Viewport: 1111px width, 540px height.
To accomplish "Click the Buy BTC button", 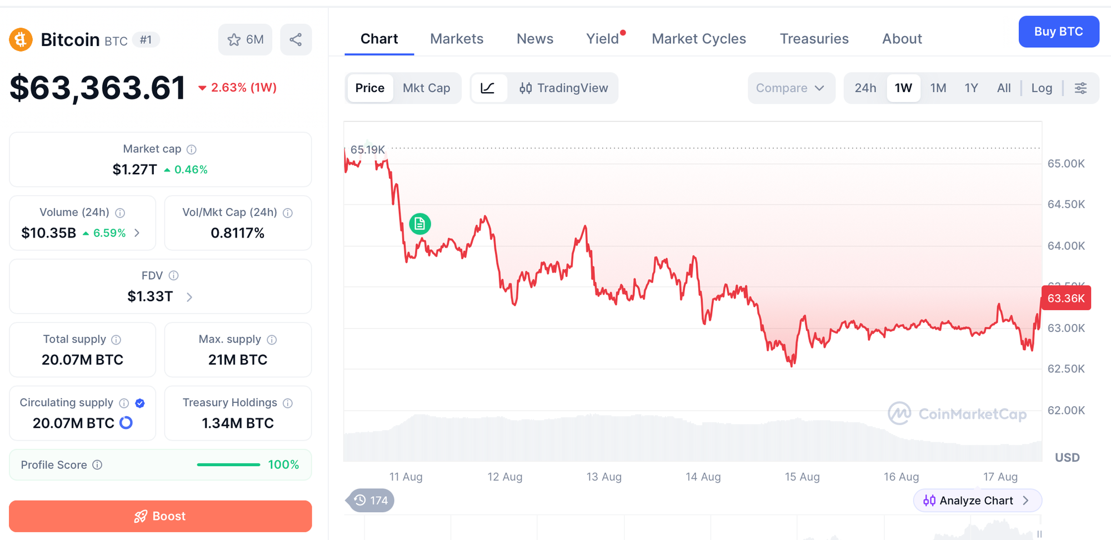I will (1058, 32).
